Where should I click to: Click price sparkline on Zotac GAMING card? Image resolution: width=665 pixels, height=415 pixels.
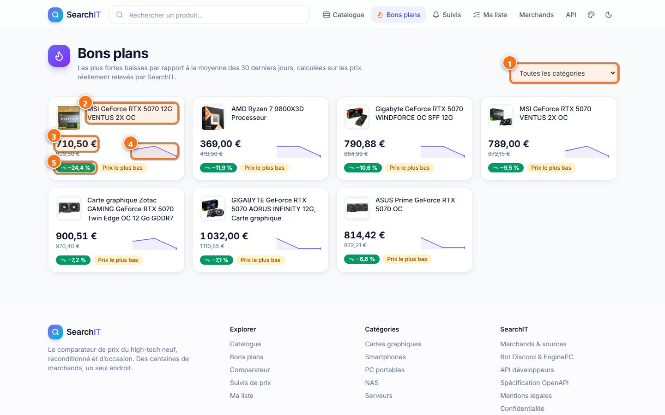click(155, 243)
